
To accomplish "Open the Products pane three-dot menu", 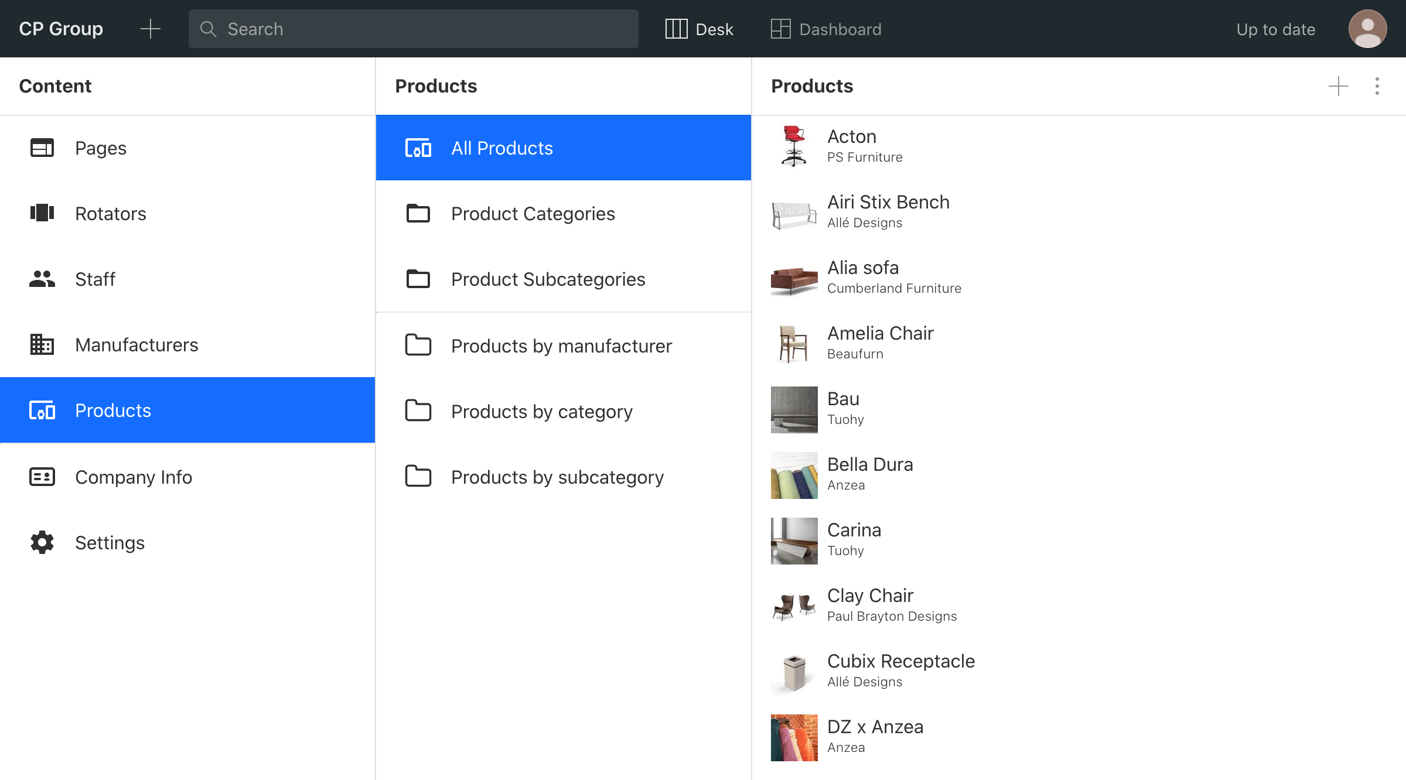I will (x=1377, y=86).
